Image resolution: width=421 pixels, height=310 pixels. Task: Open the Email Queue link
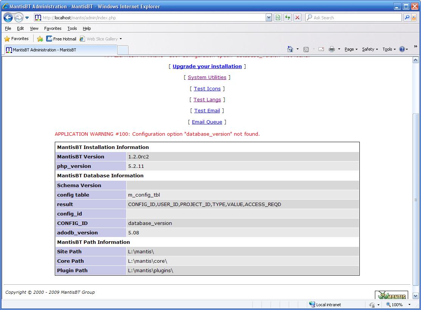(x=207, y=122)
